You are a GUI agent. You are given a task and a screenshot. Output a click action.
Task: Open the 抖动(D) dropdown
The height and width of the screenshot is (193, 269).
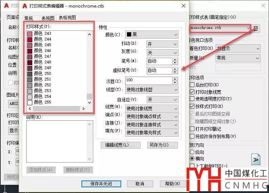point(162,44)
